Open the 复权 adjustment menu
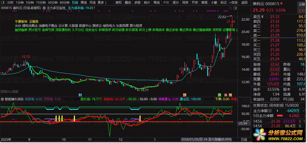 click(118, 3)
